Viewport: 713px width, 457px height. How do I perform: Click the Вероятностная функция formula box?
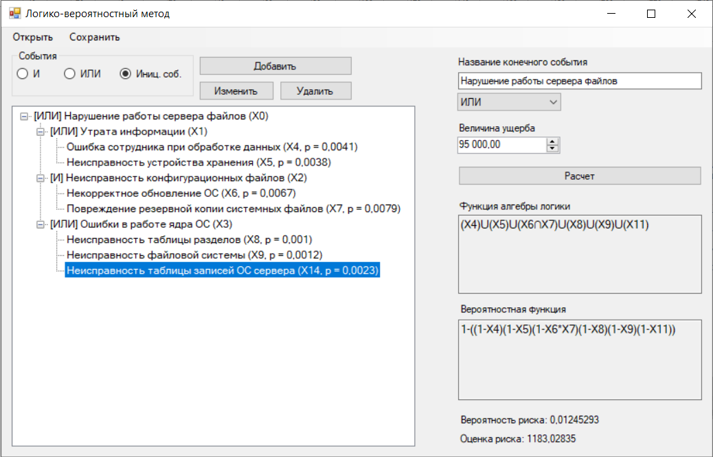(x=580, y=360)
